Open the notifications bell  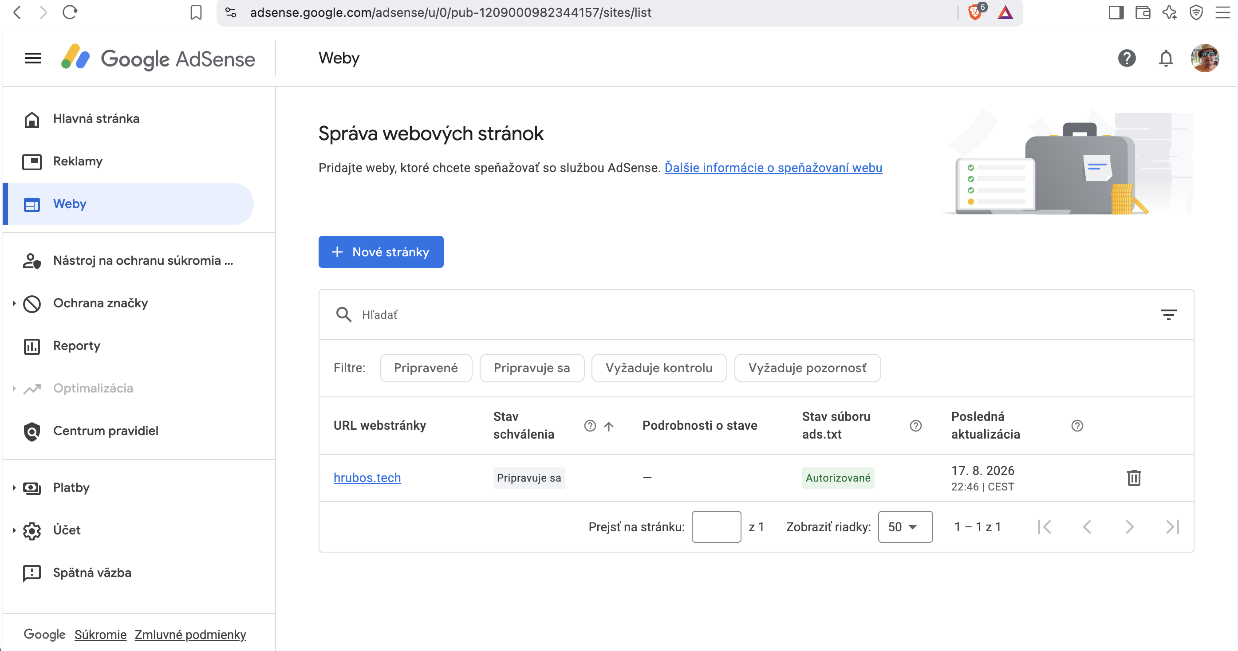click(x=1165, y=58)
